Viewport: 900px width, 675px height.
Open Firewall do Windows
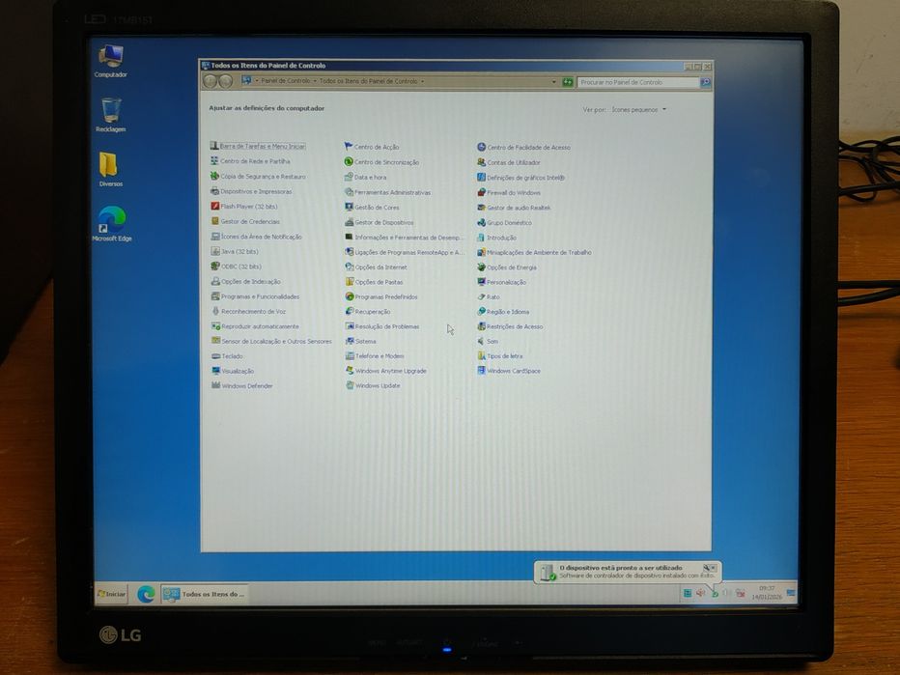[509, 193]
